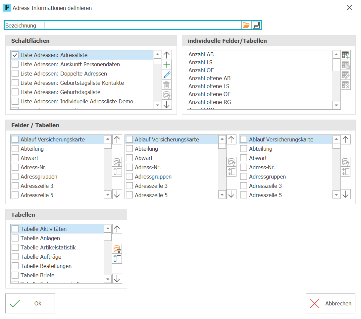Check Tabelle Bestellungen checkbox
Image resolution: width=361 pixels, height=319 pixels.
click(15, 266)
